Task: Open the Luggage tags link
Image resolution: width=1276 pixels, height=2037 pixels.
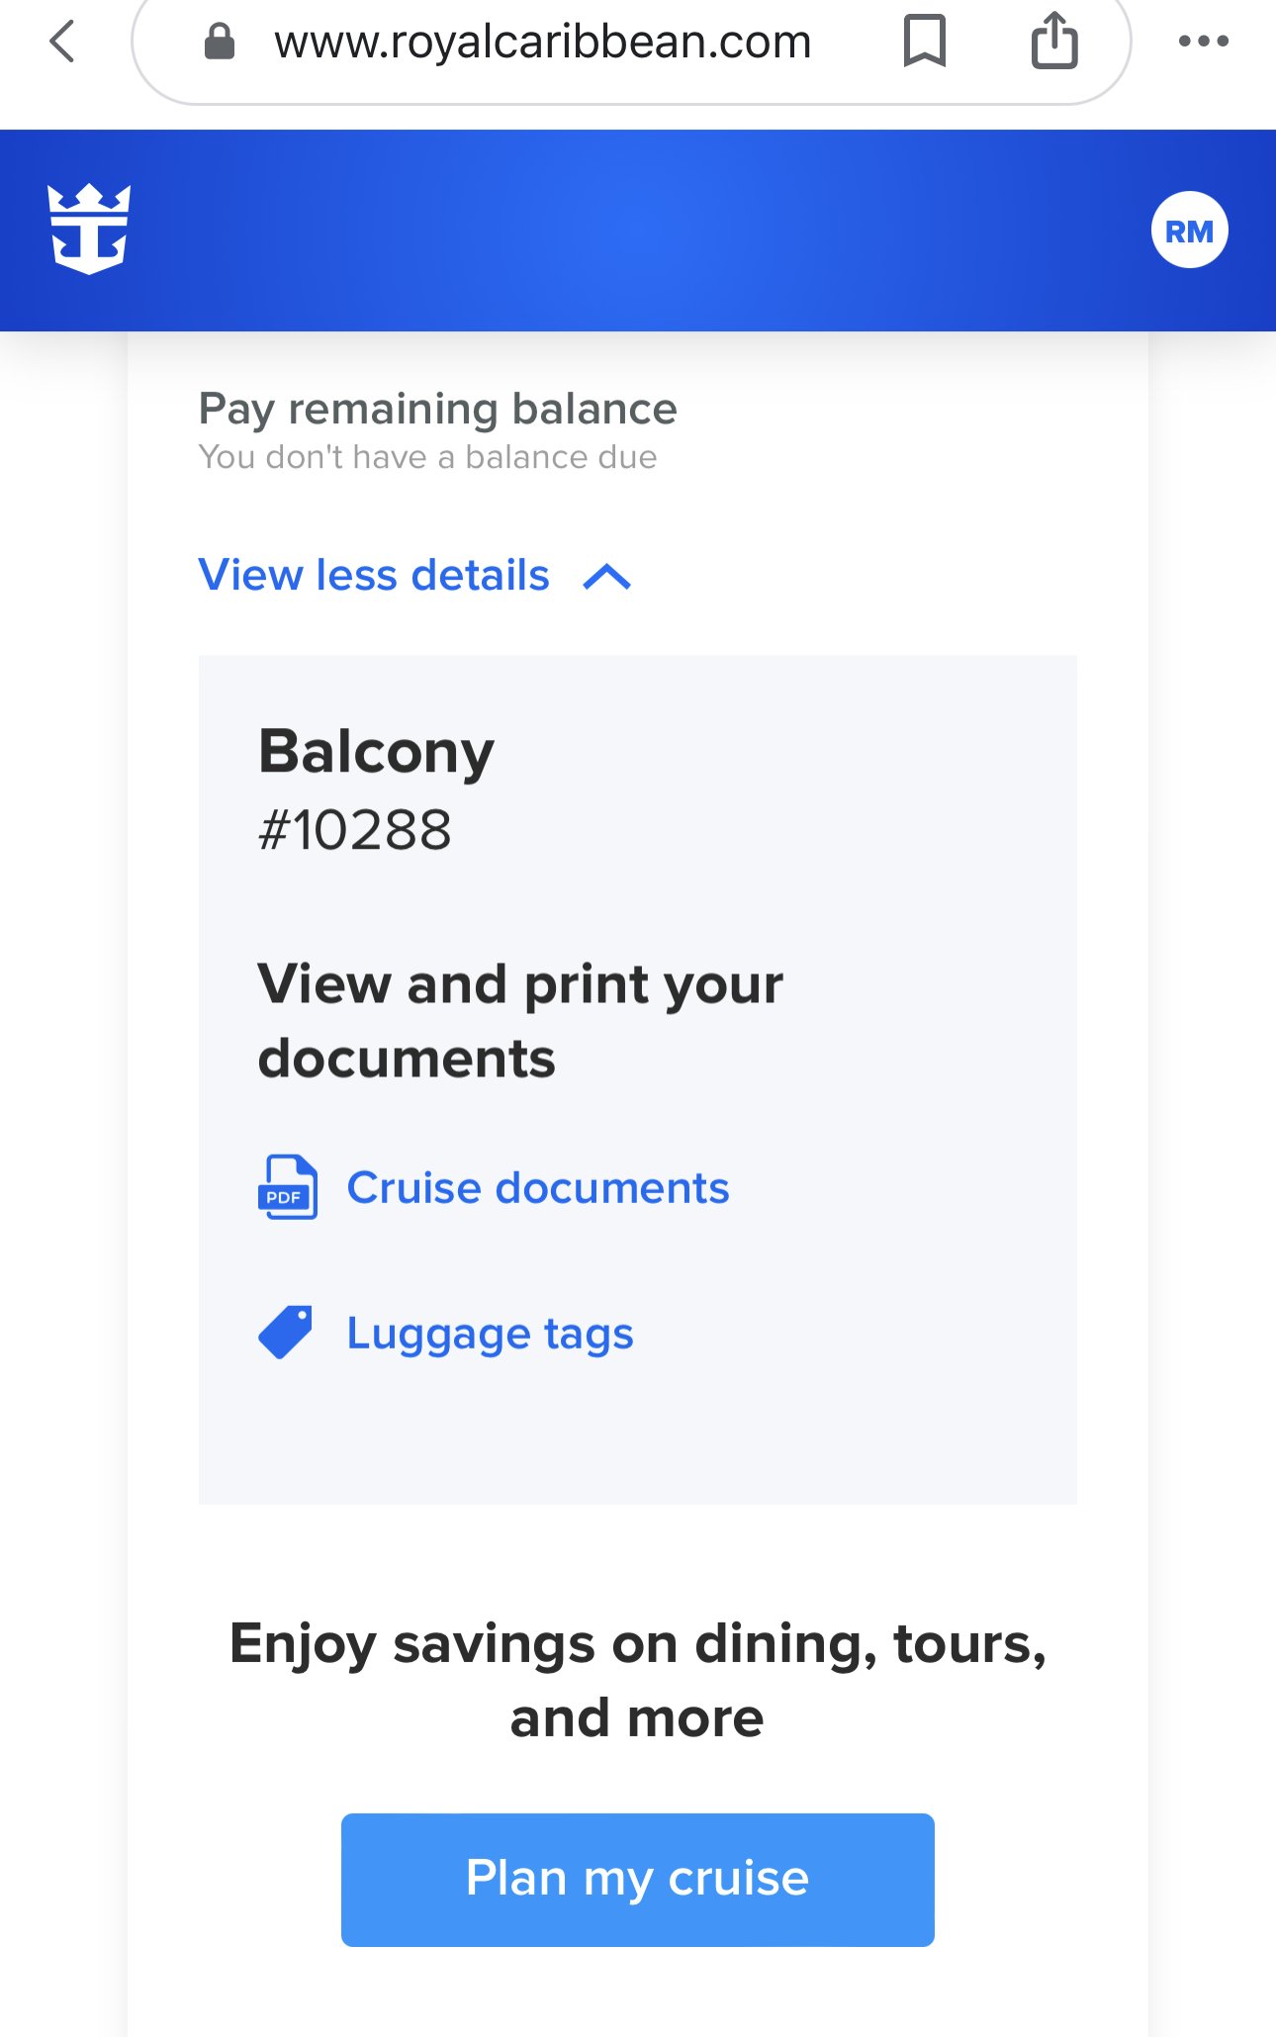Action: [490, 1334]
